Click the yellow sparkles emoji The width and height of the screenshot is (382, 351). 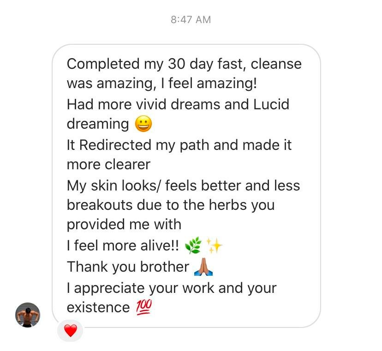point(214,245)
